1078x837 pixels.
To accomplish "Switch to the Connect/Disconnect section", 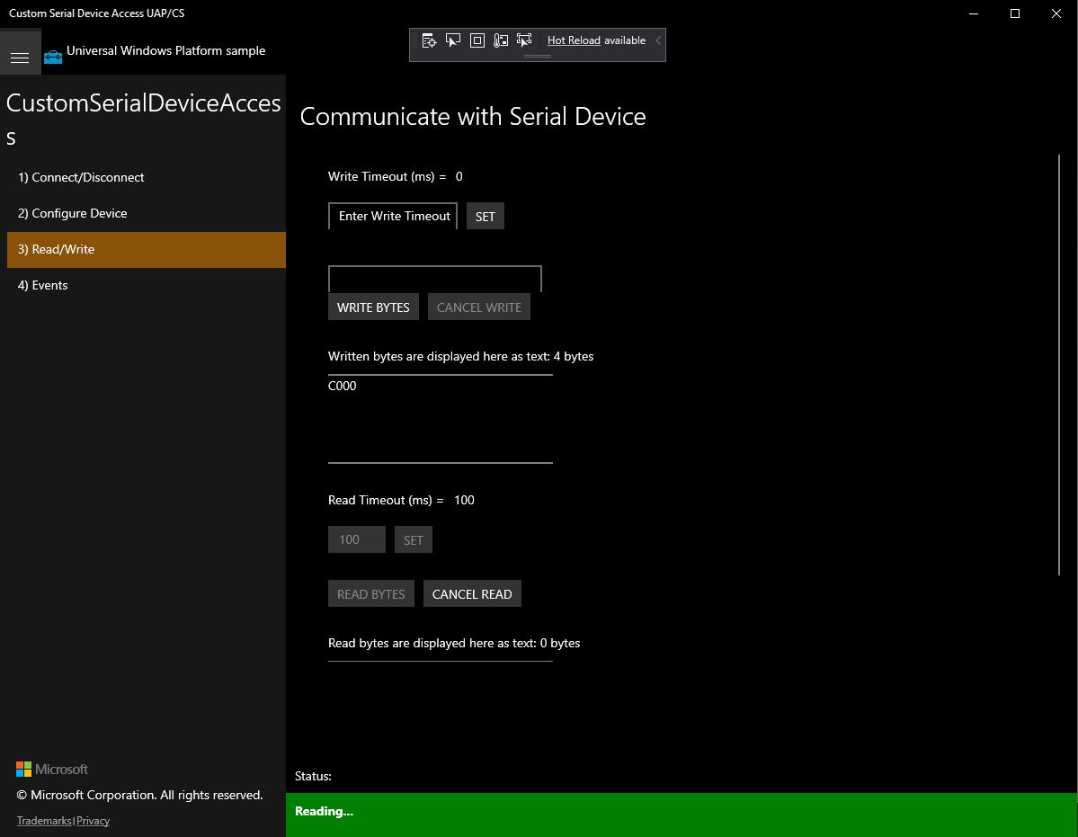I will 81,177.
